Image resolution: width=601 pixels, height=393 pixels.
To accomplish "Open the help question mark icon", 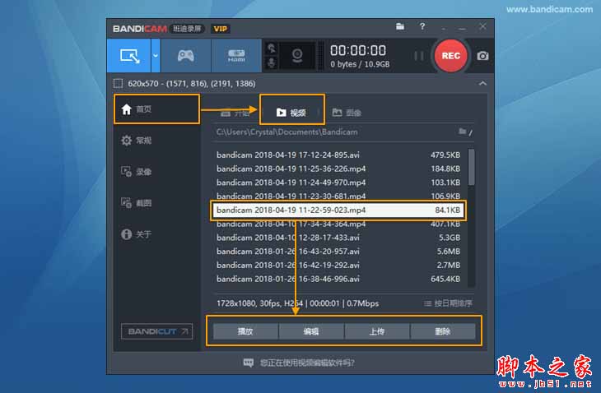I will (422, 26).
